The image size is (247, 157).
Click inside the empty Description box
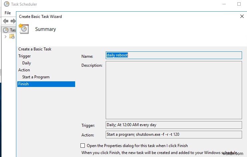174,90
